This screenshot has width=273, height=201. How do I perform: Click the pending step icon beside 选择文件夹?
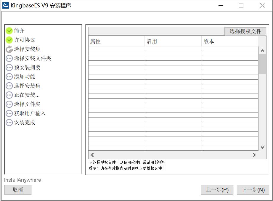pyautogui.click(x=9, y=104)
